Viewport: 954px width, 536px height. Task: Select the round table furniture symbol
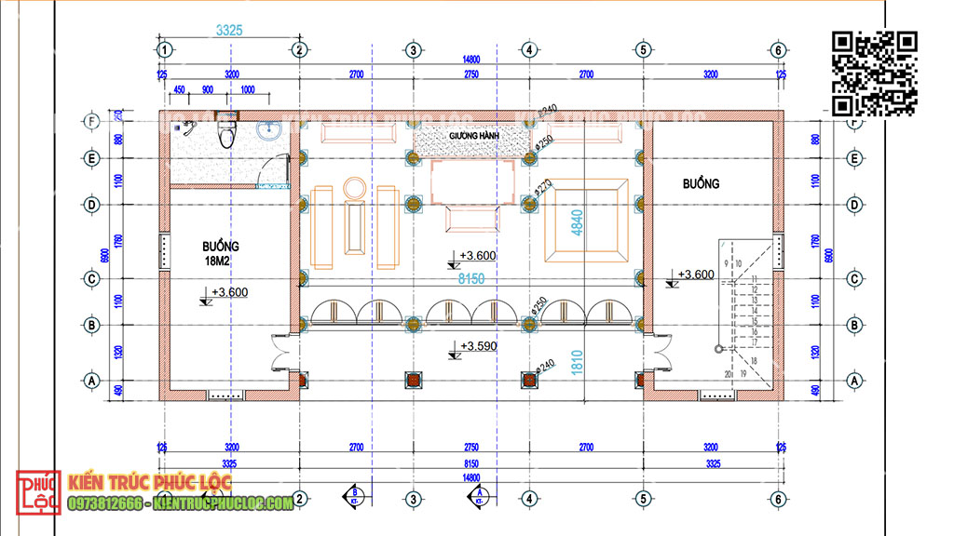point(355,188)
